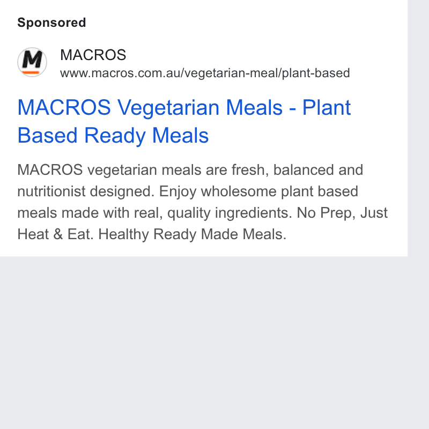This screenshot has height=429, width=429.
Task: Click the www.macros.com.au URL text
Action: click(x=205, y=73)
